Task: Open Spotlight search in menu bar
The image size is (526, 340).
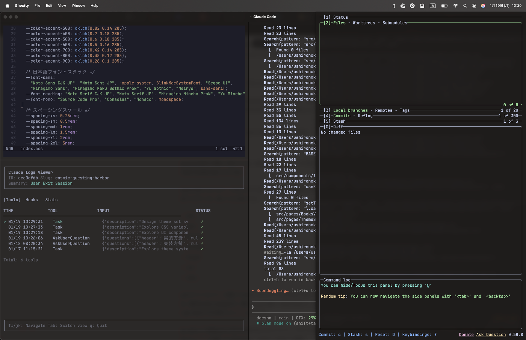Action: (x=465, y=6)
